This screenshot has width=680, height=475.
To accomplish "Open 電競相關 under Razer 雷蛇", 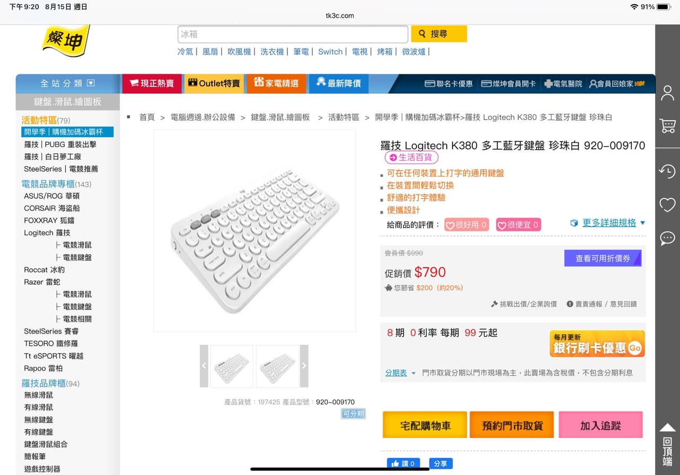I will pos(77,319).
